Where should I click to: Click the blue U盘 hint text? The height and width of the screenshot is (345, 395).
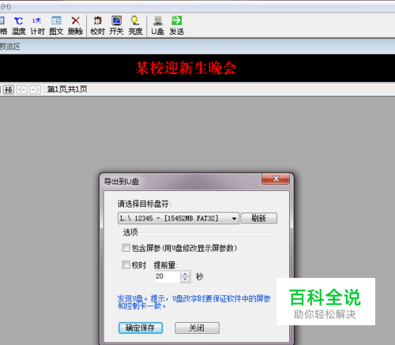pyautogui.click(x=194, y=302)
